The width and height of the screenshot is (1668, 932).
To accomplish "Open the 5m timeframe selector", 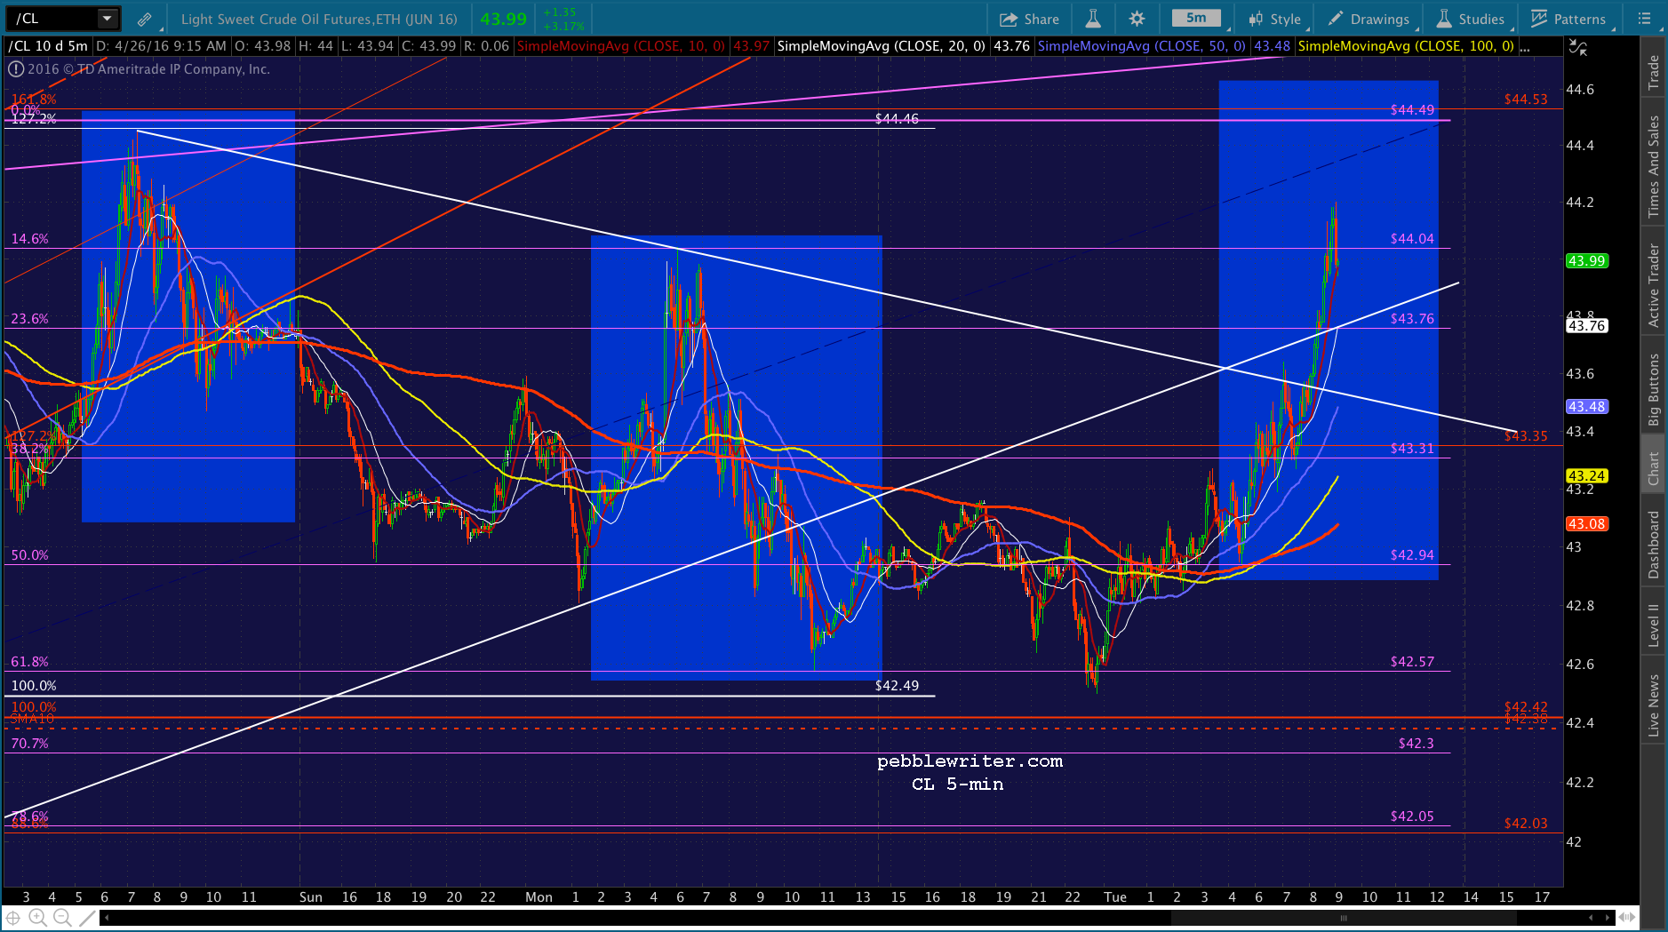I will [x=1196, y=18].
